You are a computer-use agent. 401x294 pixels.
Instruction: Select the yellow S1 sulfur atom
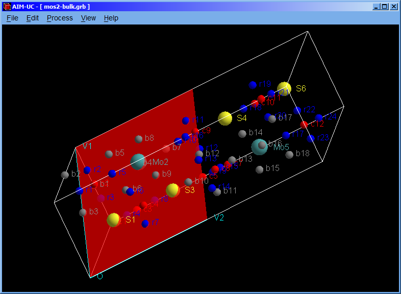click(114, 220)
